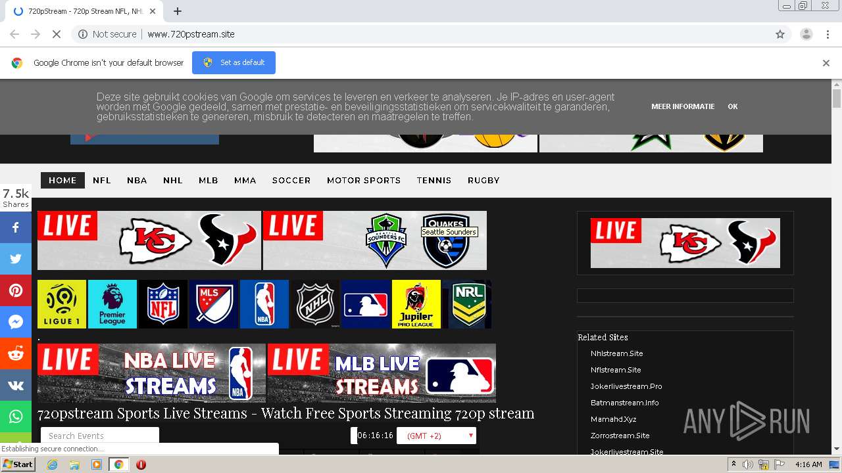Open Nflstream.Site related link
Image resolution: width=842 pixels, height=473 pixels.
click(616, 370)
